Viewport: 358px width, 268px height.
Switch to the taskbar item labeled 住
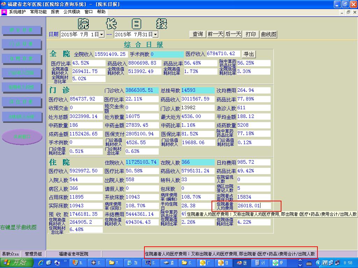(224, 263)
